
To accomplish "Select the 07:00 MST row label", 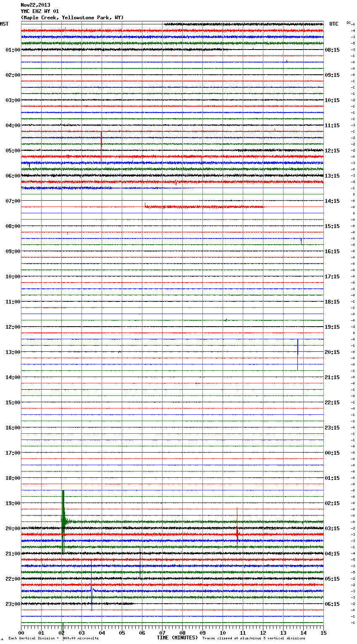I will click(x=13, y=201).
